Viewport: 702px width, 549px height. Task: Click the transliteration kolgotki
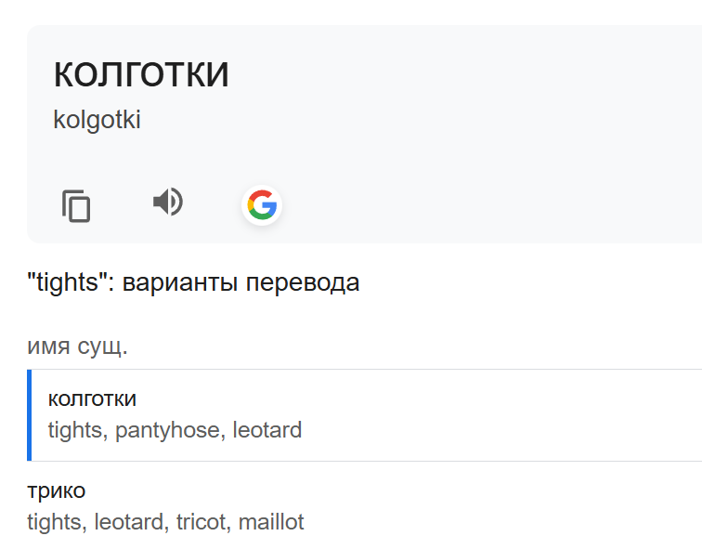coord(97,120)
